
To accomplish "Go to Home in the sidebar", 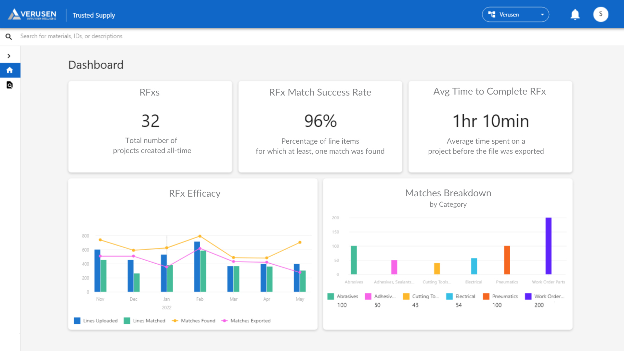I will (x=10, y=70).
